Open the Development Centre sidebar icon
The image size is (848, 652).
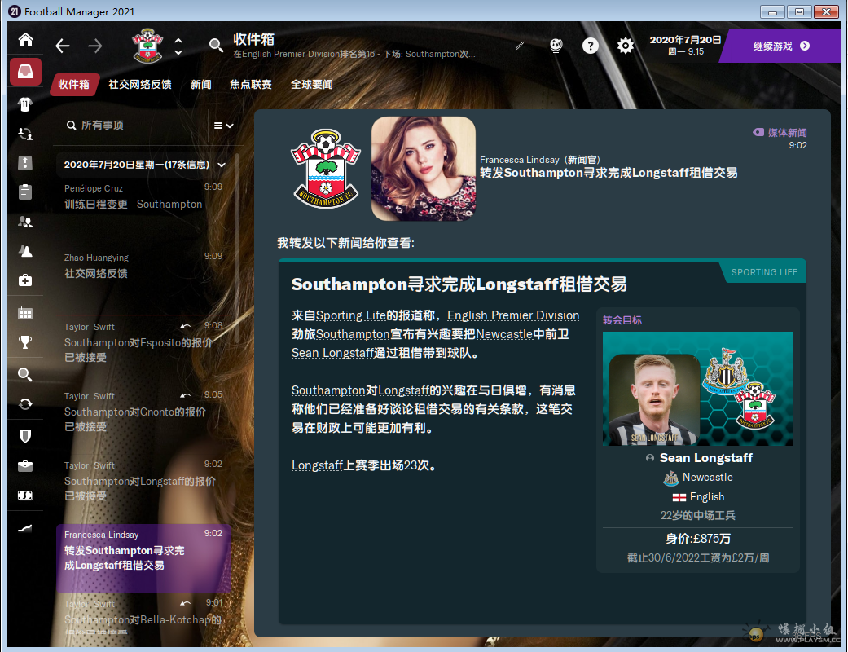coord(25,528)
